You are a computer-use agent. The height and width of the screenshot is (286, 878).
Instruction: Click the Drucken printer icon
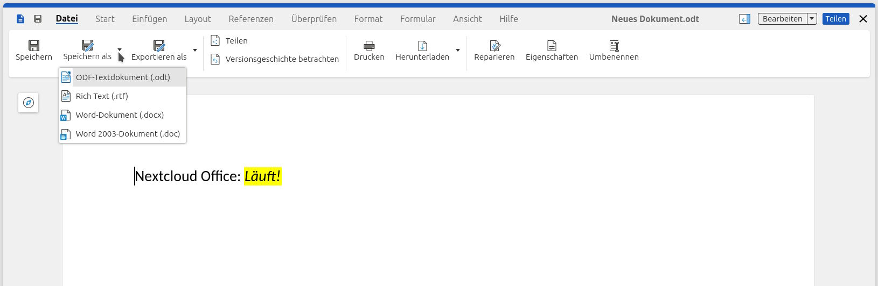pyautogui.click(x=369, y=46)
